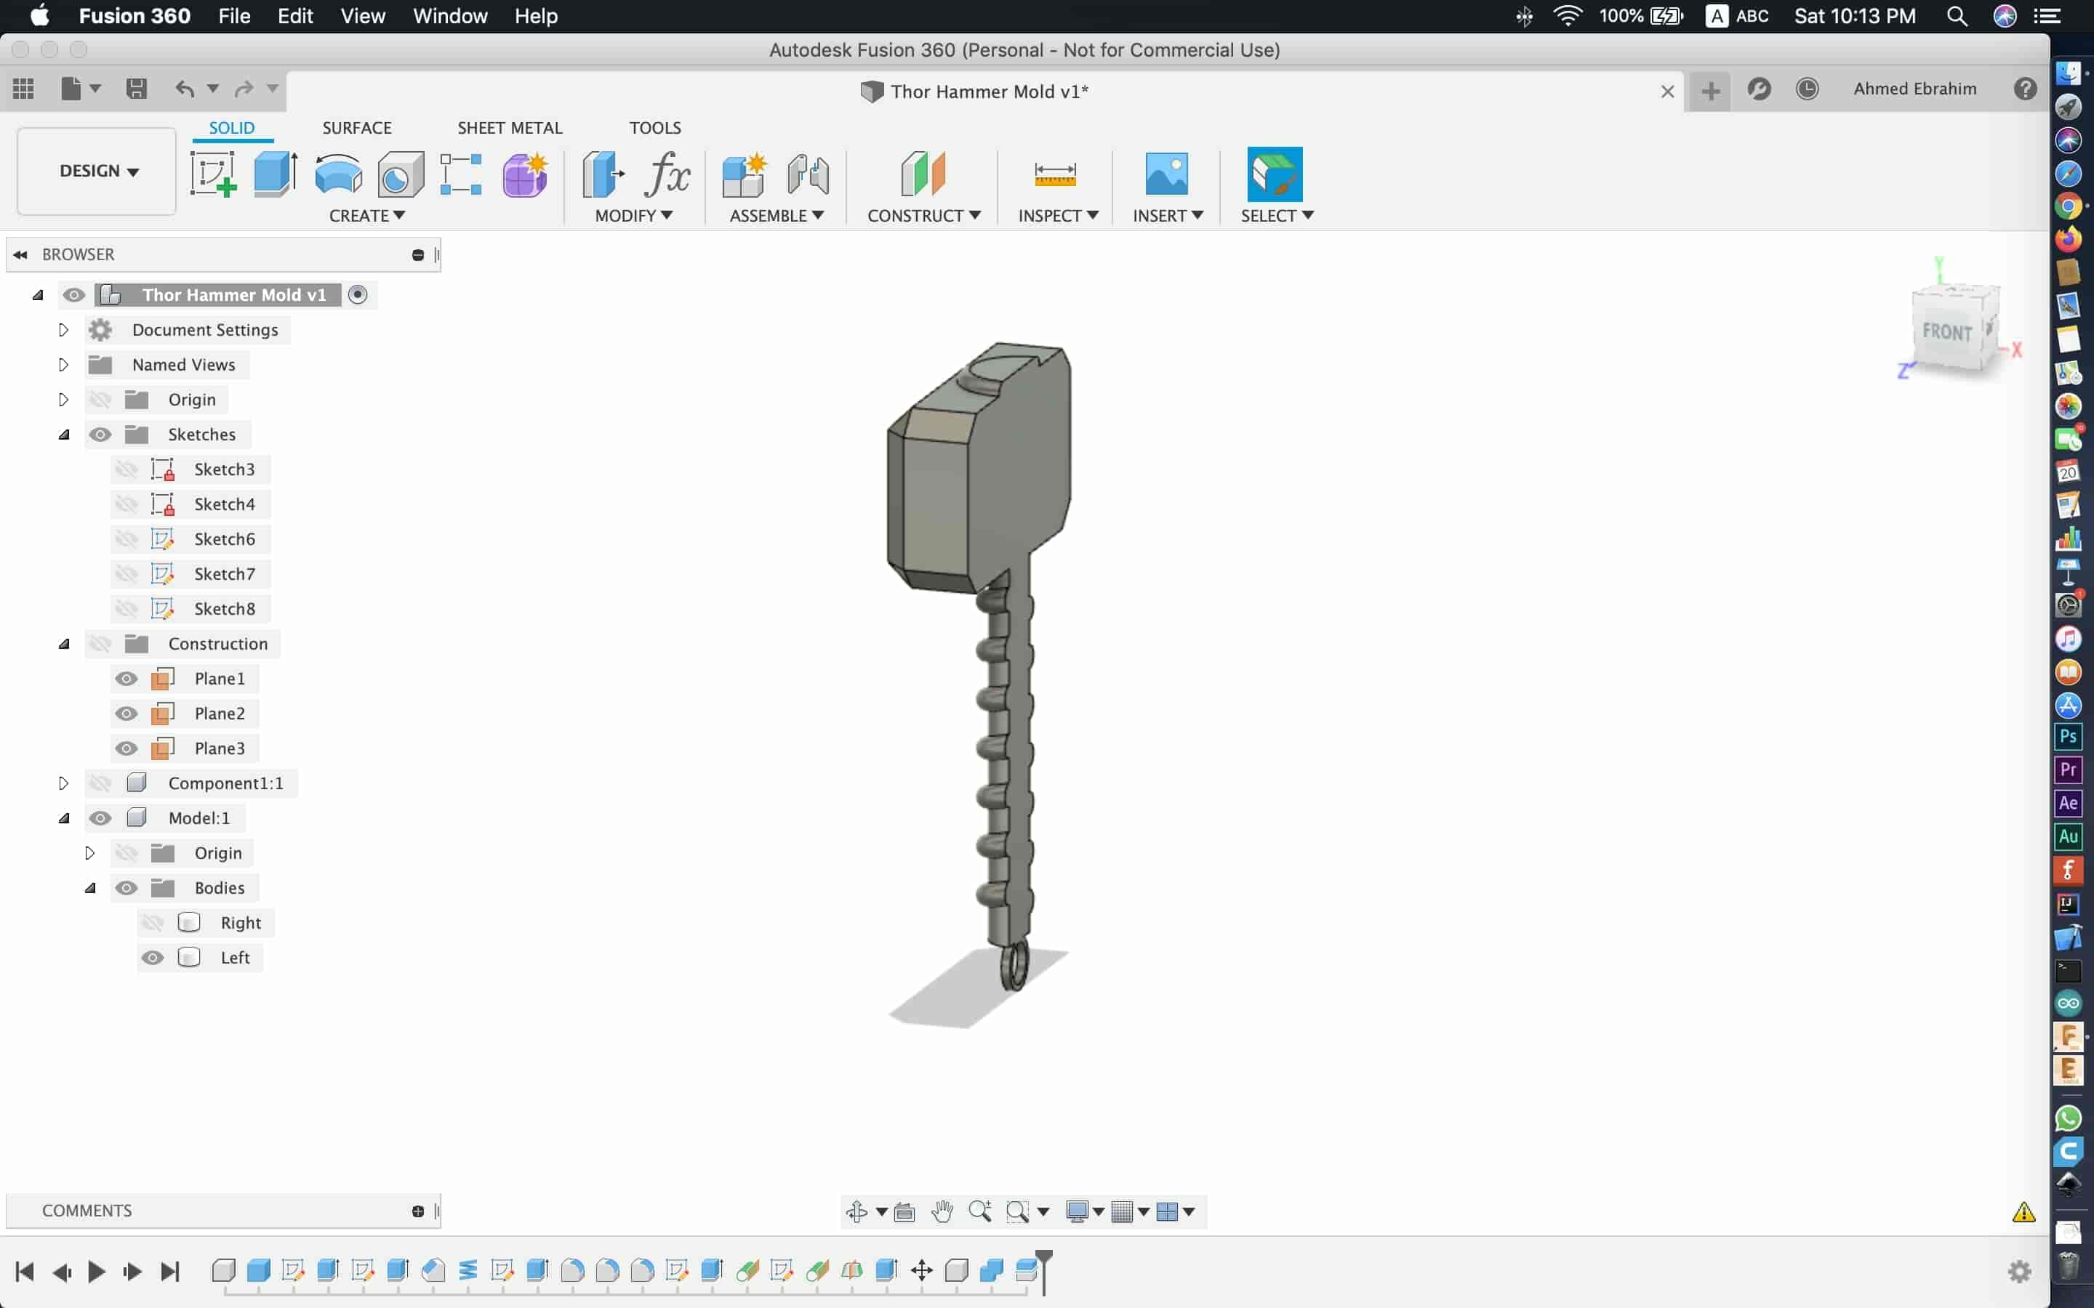
Task: Play the timeline
Action: click(x=96, y=1271)
